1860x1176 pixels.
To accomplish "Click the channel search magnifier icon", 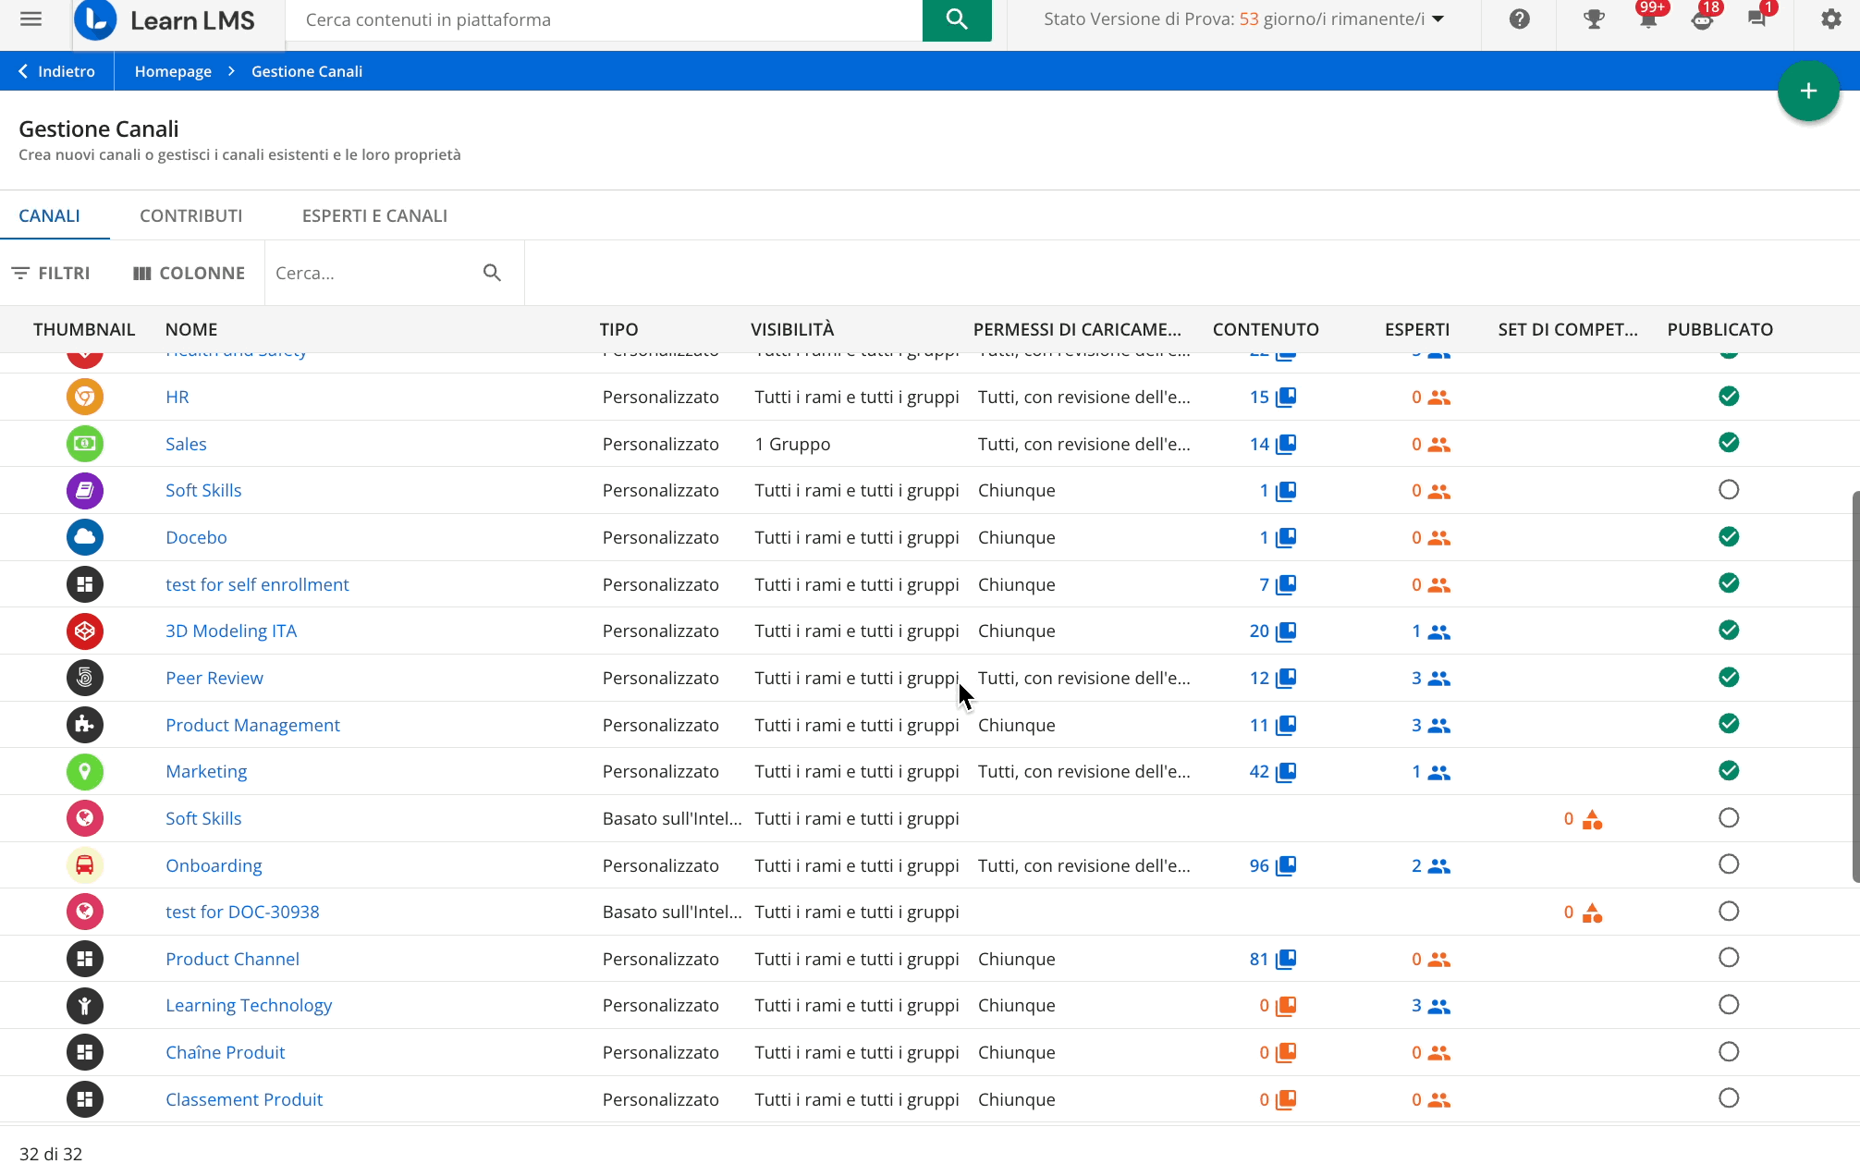I will tap(492, 273).
